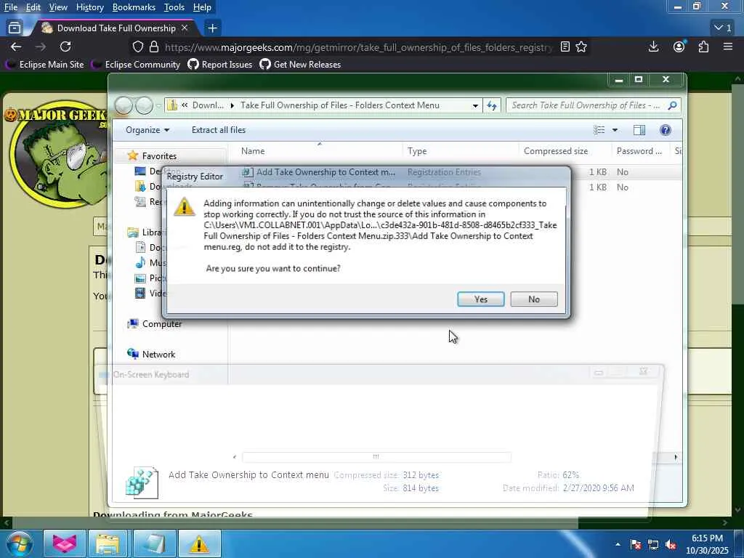Open Eclipse Main Site bookmark
Screen dimensions: 744x558
click(46, 65)
